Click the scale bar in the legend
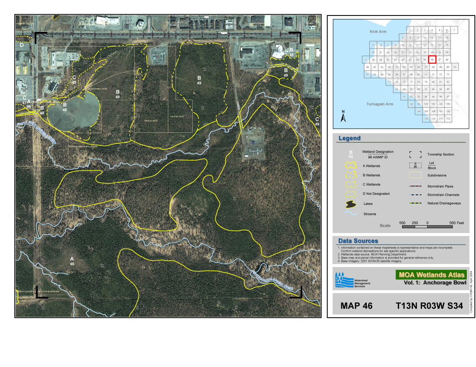This screenshot has height=367, width=476. [x=427, y=227]
